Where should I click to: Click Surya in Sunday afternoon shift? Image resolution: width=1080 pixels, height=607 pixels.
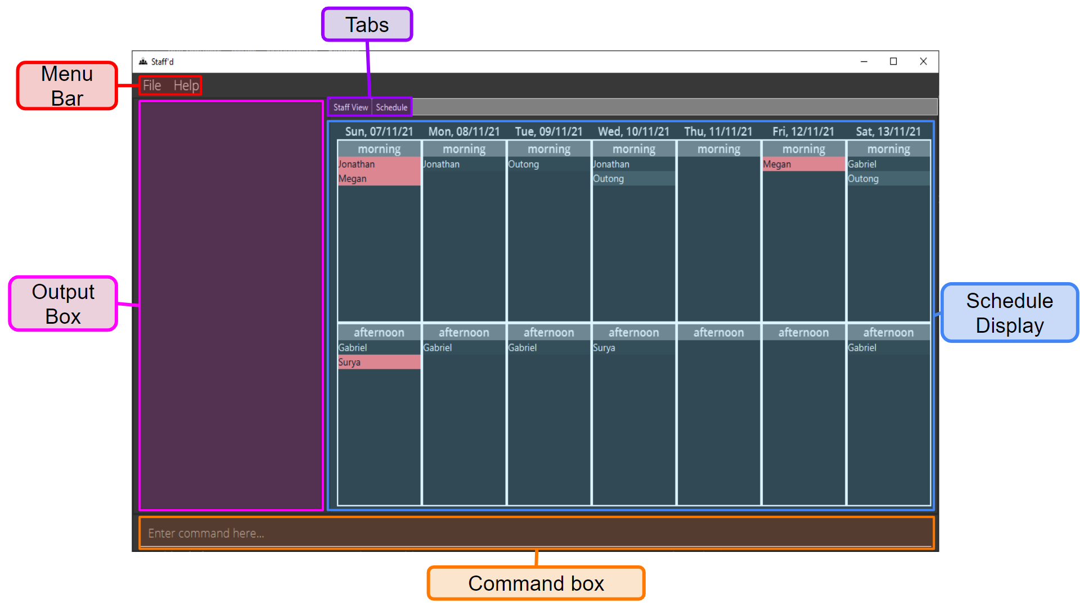pos(379,363)
